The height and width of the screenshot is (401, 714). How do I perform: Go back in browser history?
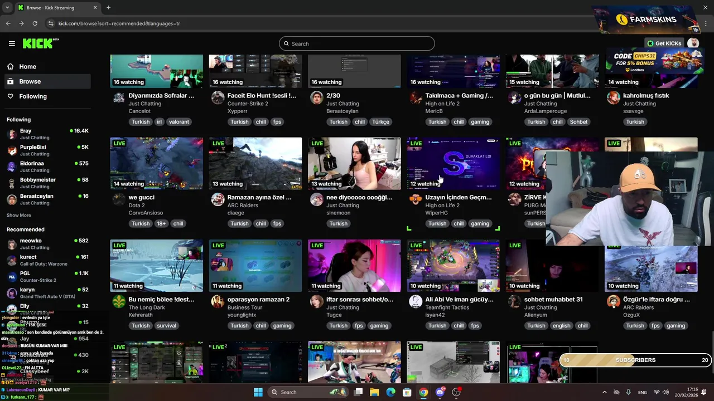point(8,23)
